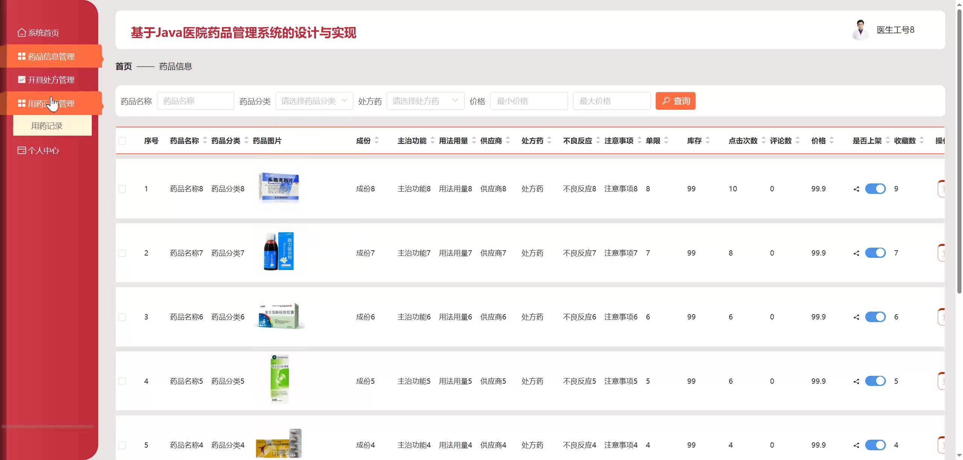Click the home icon beside 系统首页
The image size is (963, 460).
pyautogui.click(x=21, y=33)
